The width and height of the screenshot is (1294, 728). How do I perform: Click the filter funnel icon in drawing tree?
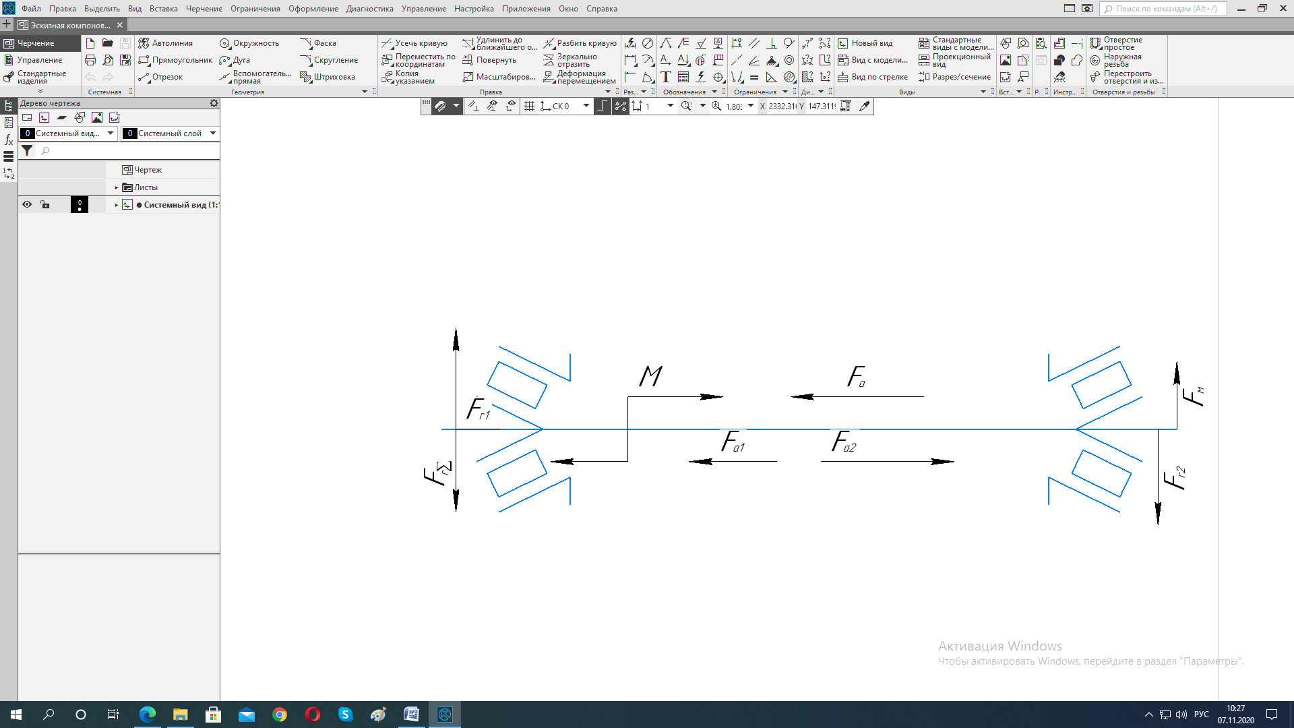(27, 150)
